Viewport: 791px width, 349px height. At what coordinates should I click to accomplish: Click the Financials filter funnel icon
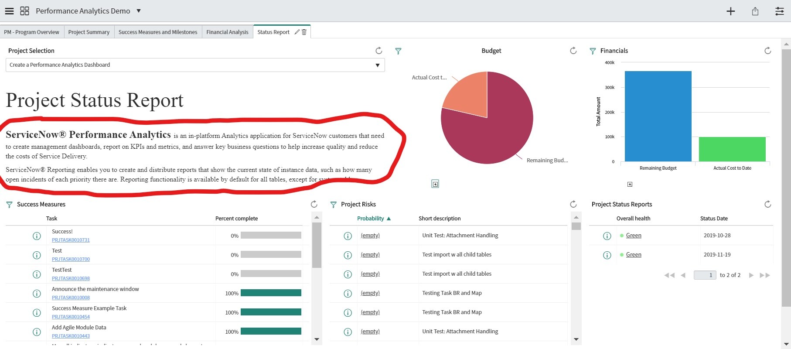click(x=593, y=51)
